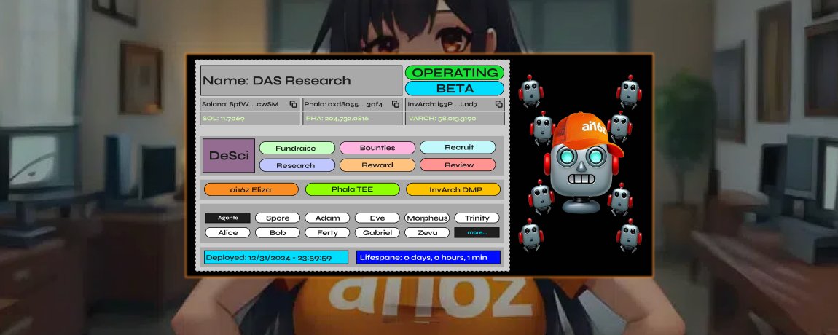
Task: Open the Review action
Action: tap(458, 165)
